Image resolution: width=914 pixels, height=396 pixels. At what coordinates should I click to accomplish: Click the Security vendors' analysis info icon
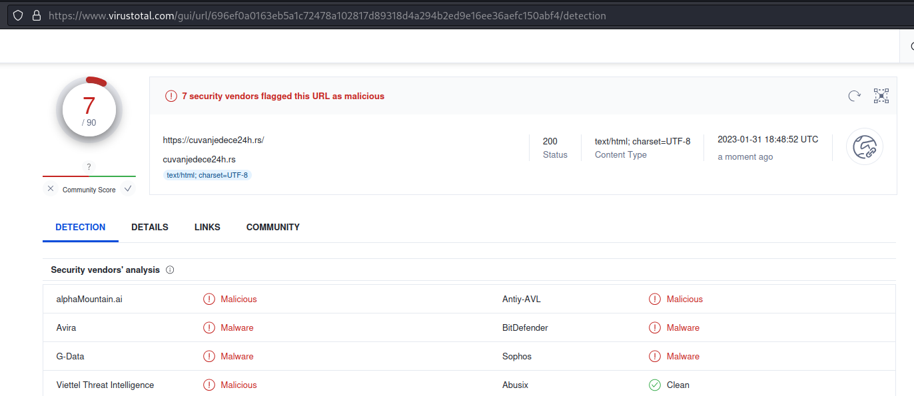(x=170, y=270)
